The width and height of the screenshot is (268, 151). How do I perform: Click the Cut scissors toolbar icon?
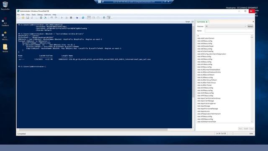click(x=32, y=18)
